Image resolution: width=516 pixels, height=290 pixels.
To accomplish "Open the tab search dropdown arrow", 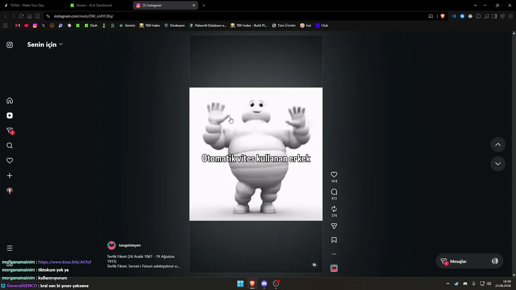I will tap(475, 5).
